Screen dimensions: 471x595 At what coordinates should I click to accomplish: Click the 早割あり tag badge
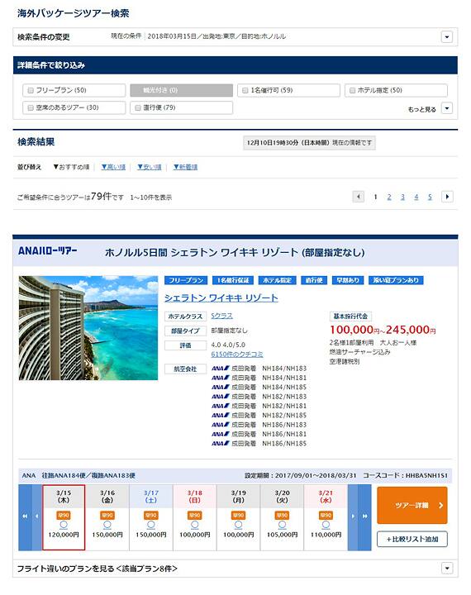point(348,280)
